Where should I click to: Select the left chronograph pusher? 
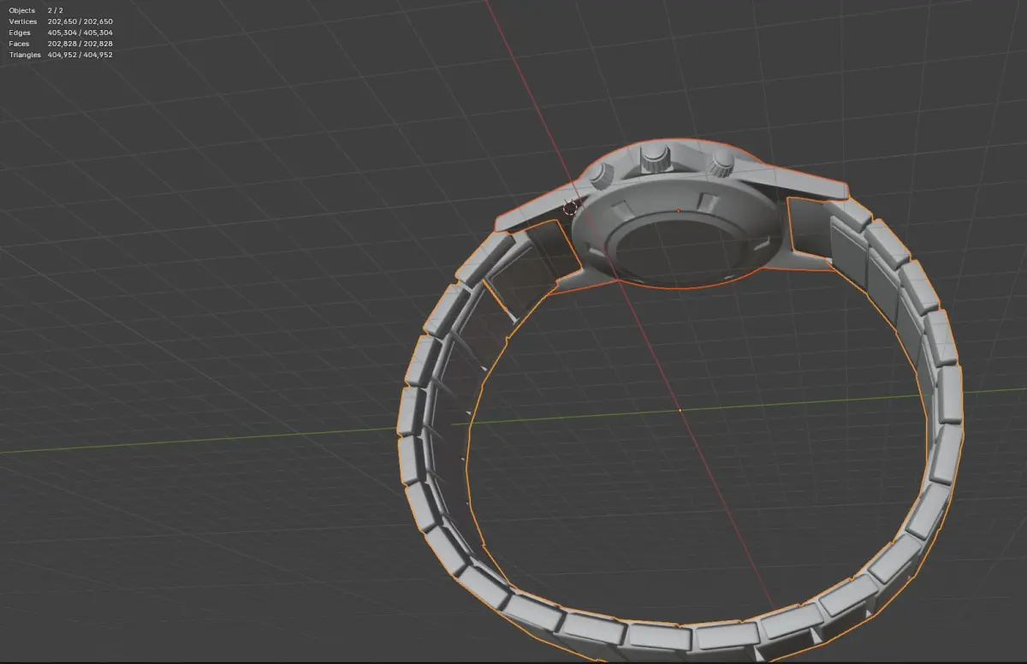click(600, 175)
